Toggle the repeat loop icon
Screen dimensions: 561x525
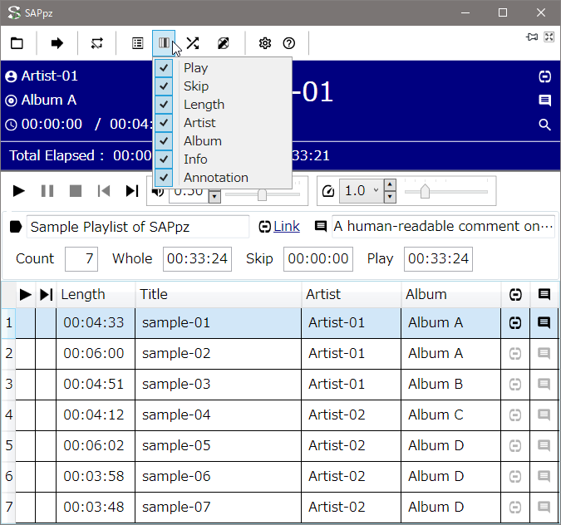click(x=97, y=43)
